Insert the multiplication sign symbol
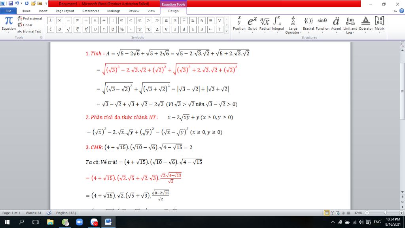Image resolution: width=405 pixels, height=228 pixels. point(95,21)
